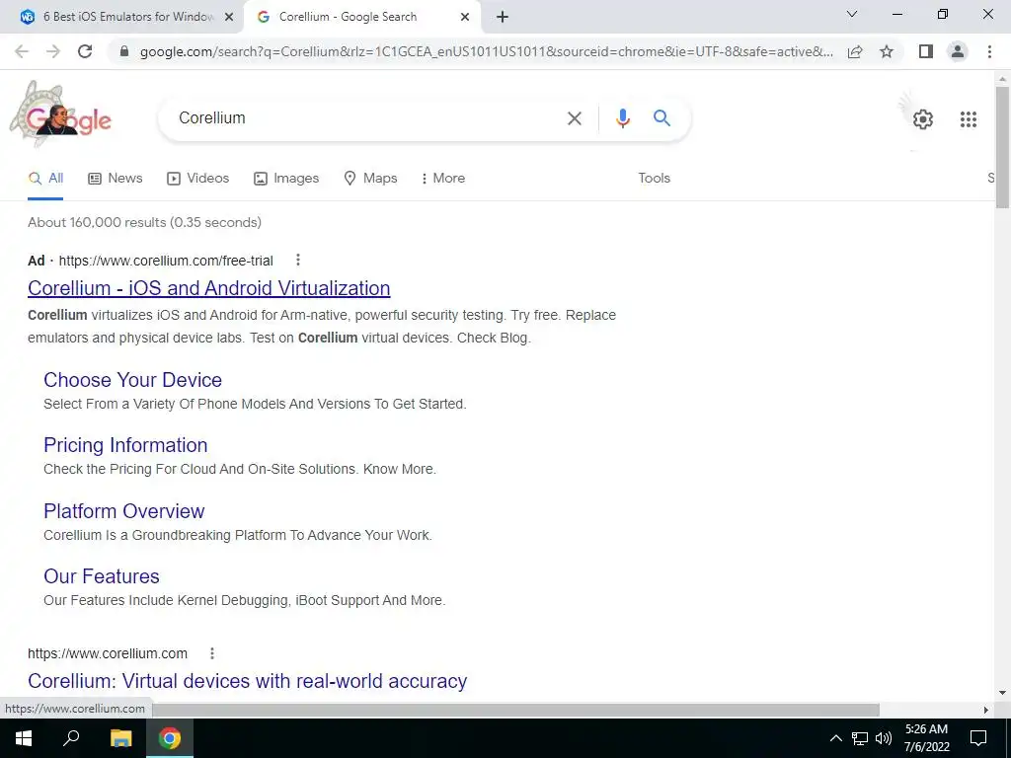Open the Chrome profile avatar
Screen dimensions: 1011x758
coord(958,51)
